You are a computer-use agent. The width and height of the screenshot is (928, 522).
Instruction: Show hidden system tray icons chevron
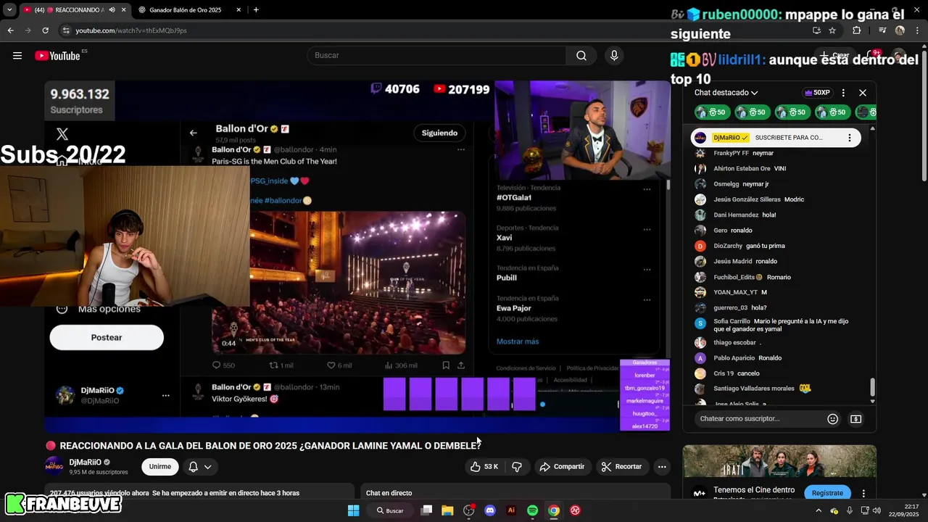pos(819,510)
